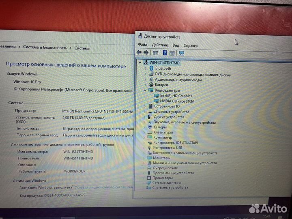Expand the DVD-дисководы category arrow
Viewport: 292px width, 219px height.
(146, 74)
